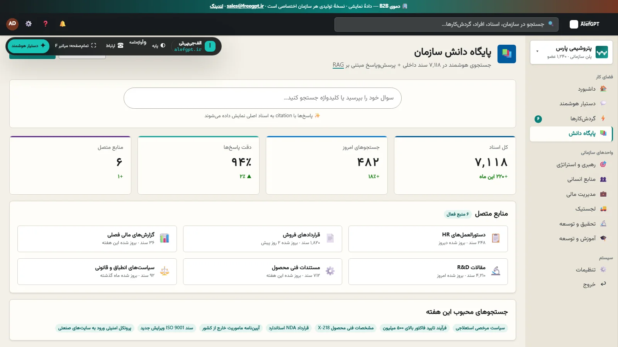Click the sales contracts document icon
618x347 pixels.
click(330, 238)
